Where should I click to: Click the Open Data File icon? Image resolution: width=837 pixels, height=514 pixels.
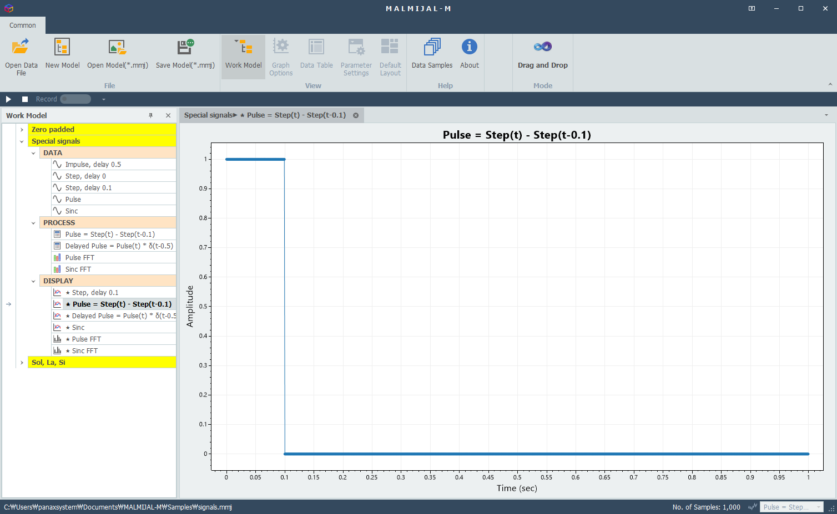21,47
